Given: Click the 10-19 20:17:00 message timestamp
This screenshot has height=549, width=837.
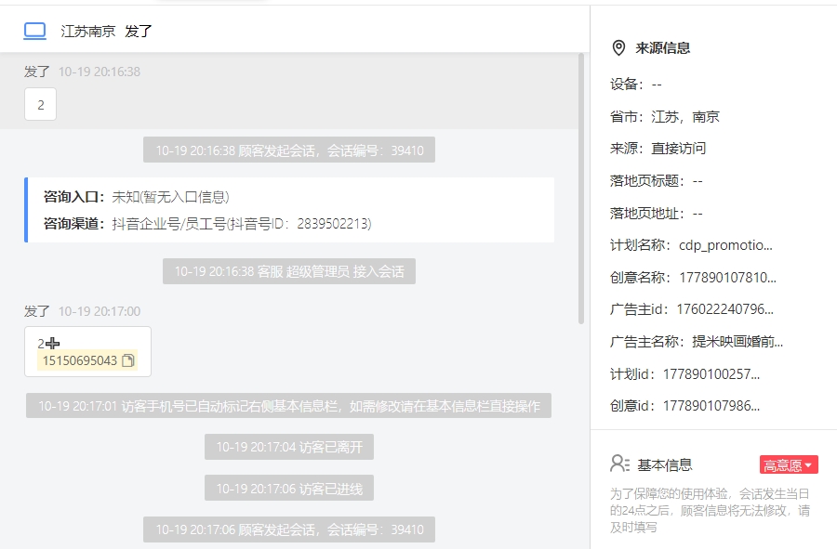Looking at the screenshot, I should (x=100, y=311).
